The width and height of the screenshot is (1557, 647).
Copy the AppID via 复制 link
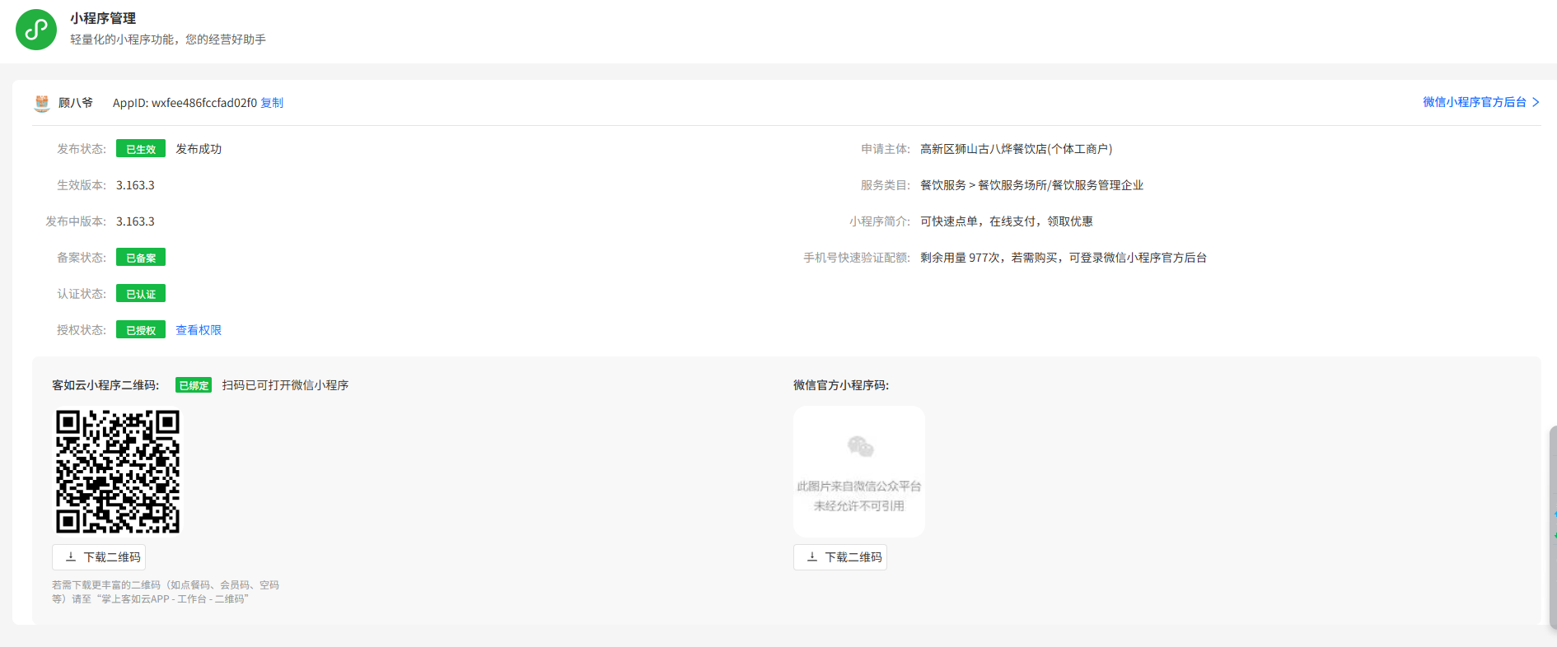[x=272, y=103]
